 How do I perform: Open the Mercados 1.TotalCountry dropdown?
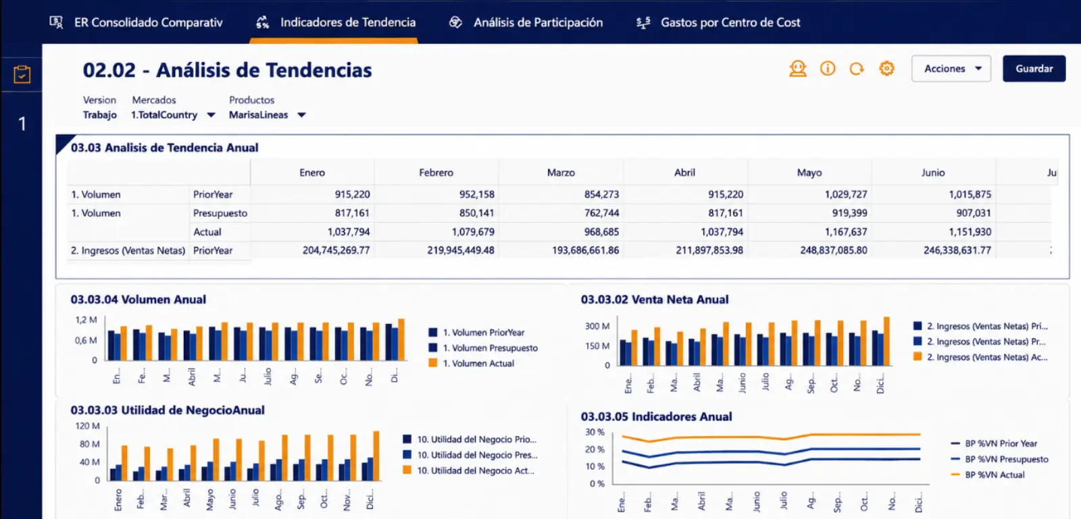(x=173, y=115)
